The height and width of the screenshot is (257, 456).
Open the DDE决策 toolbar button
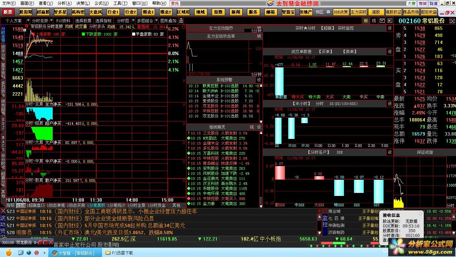click(x=341, y=12)
